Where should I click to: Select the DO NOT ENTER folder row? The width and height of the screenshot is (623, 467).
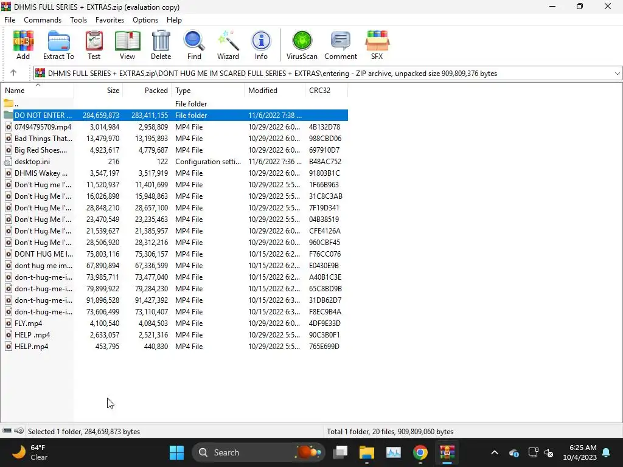(175, 116)
